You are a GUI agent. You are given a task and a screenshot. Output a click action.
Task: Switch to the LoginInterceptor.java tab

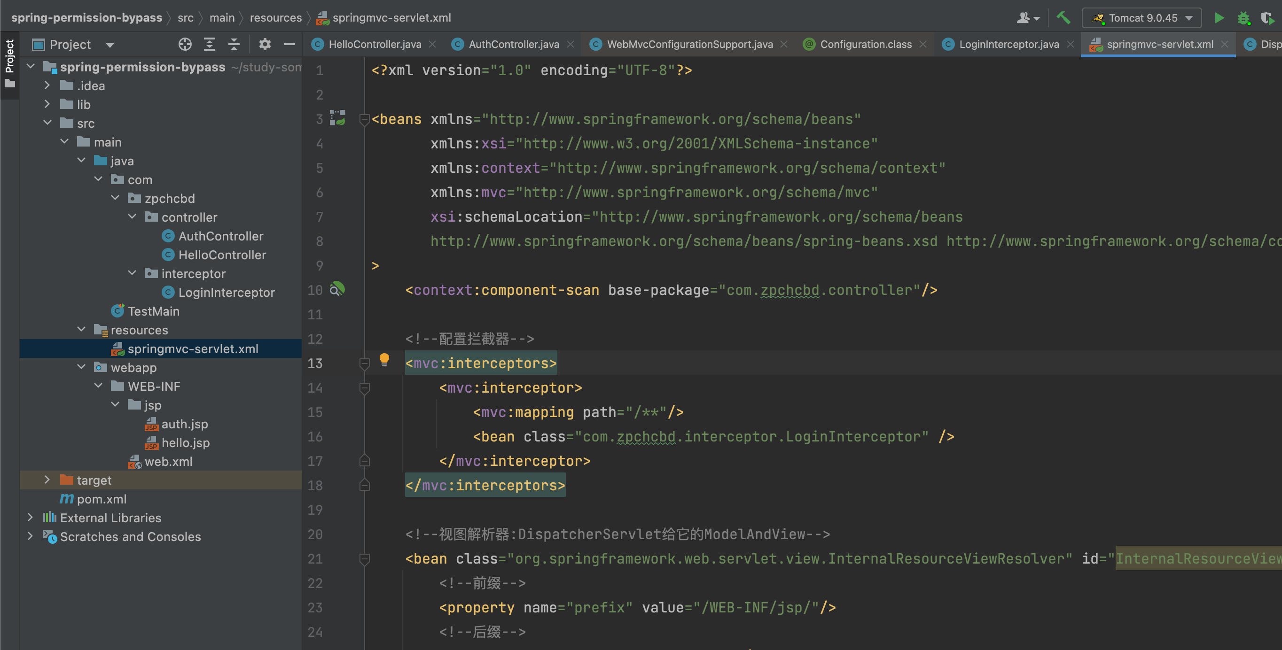(x=1008, y=44)
